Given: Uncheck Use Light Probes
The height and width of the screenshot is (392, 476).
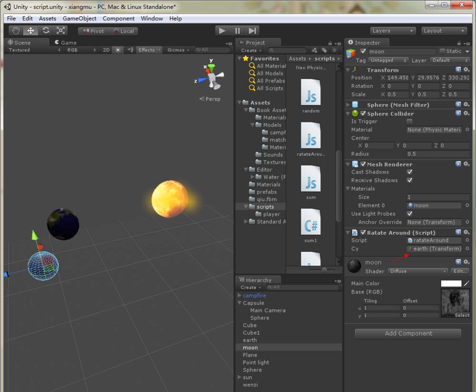Looking at the screenshot, I should coord(409,213).
